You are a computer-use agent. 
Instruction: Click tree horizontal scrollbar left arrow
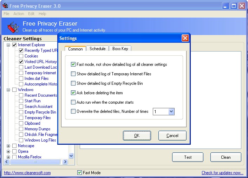(x=6, y=162)
